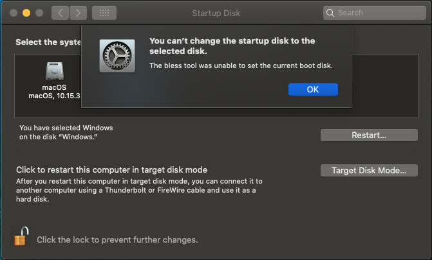Click the magnifying glass search icon
The width and height of the screenshot is (432, 260).
[x=331, y=12]
